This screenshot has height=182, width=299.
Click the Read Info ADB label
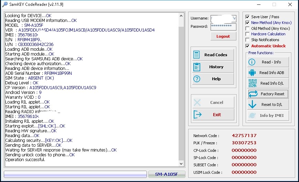click(272, 73)
